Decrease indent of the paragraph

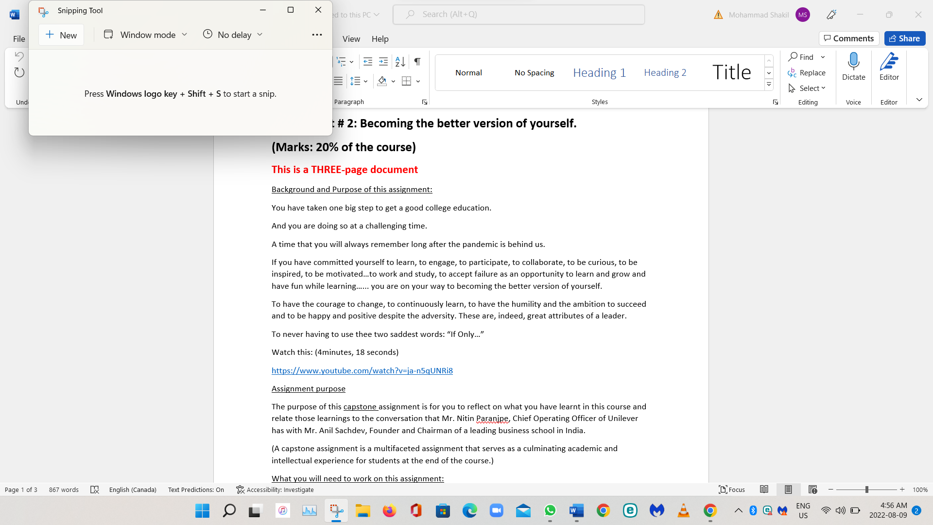coord(367,62)
